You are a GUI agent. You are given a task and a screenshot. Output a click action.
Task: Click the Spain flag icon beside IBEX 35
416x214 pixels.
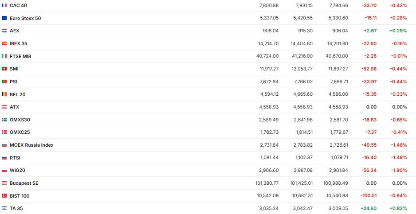point(4,43)
